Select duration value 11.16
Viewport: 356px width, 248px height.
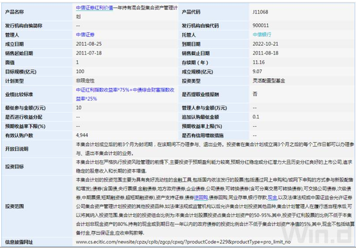pyautogui.click(x=259, y=62)
